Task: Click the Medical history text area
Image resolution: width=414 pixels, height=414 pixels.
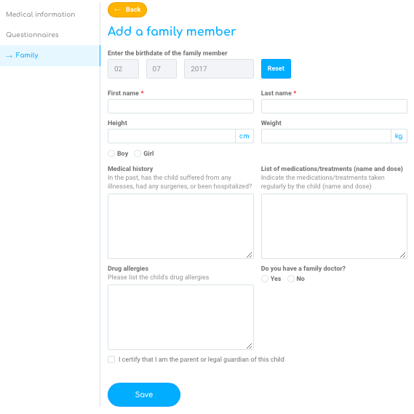Action: click(x=180, y=226)
